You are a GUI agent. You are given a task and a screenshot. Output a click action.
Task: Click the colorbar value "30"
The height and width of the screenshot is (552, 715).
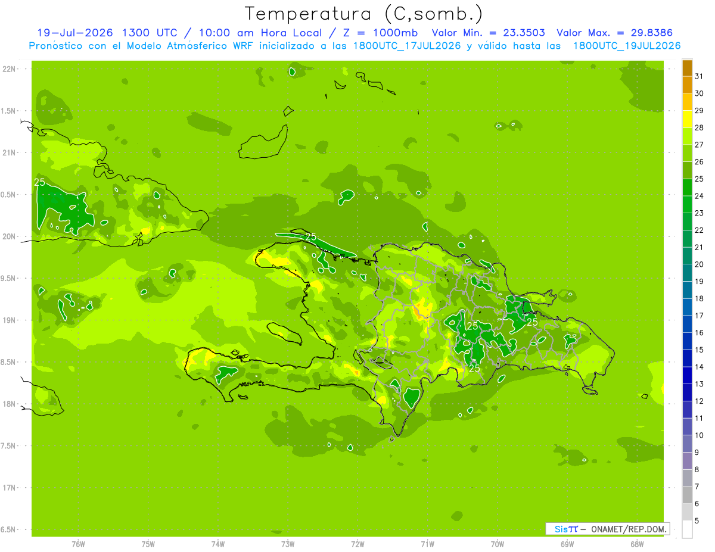tap(700, 93)
